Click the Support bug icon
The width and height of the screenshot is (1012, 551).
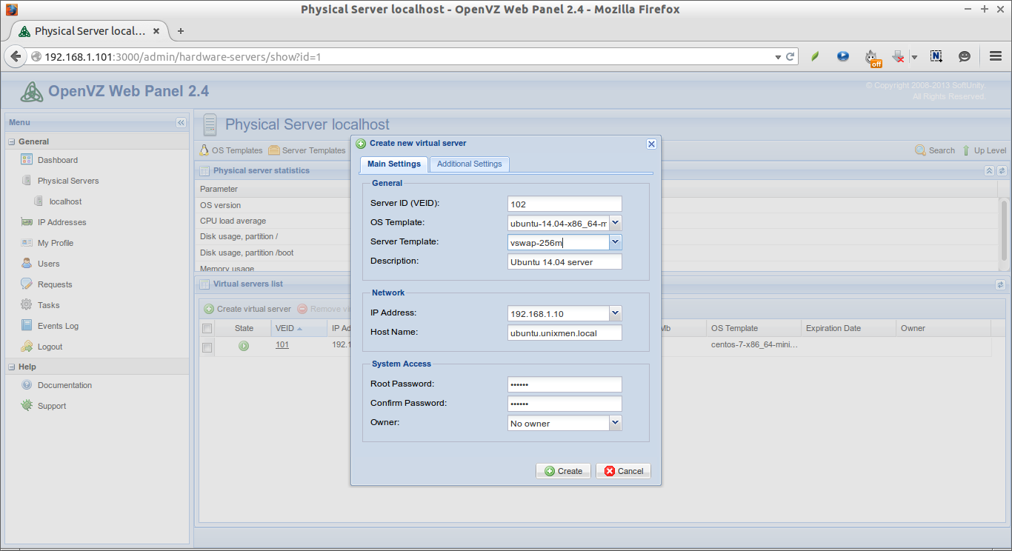coord(27,406)
